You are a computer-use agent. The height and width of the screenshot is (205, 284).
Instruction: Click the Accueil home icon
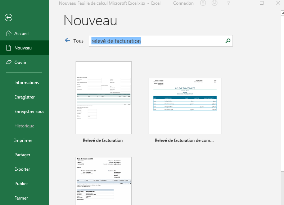(x=9, y=34)
